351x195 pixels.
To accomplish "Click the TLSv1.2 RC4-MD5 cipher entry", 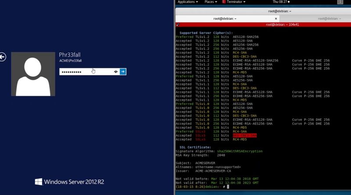I will pos(240,72).
